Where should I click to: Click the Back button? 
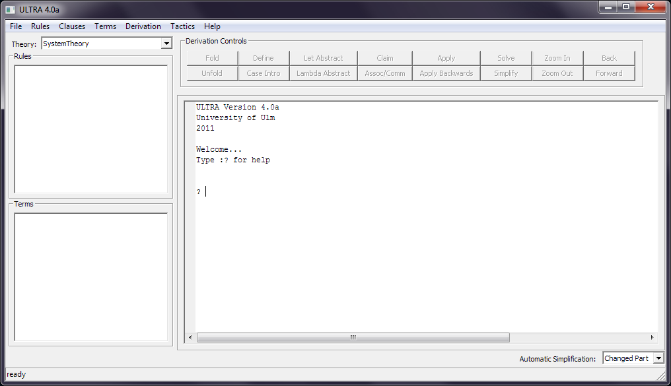pyautogui.click(x=610, y=58)
